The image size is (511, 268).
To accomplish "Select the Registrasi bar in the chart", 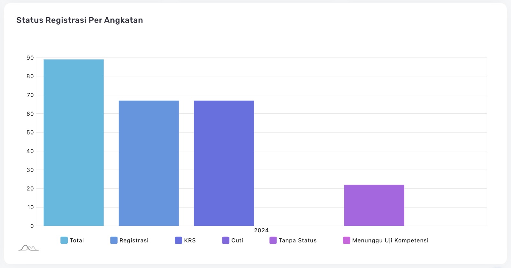I will pyautogui.click(x=149, y=163).
